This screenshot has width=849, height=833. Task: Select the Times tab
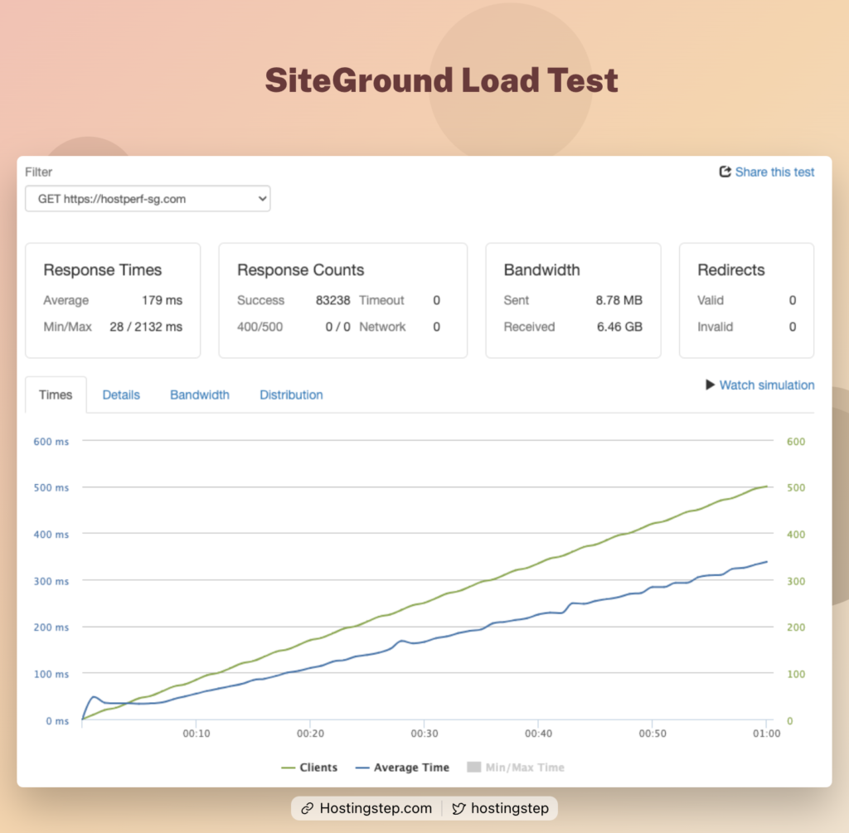coord(56,395)
